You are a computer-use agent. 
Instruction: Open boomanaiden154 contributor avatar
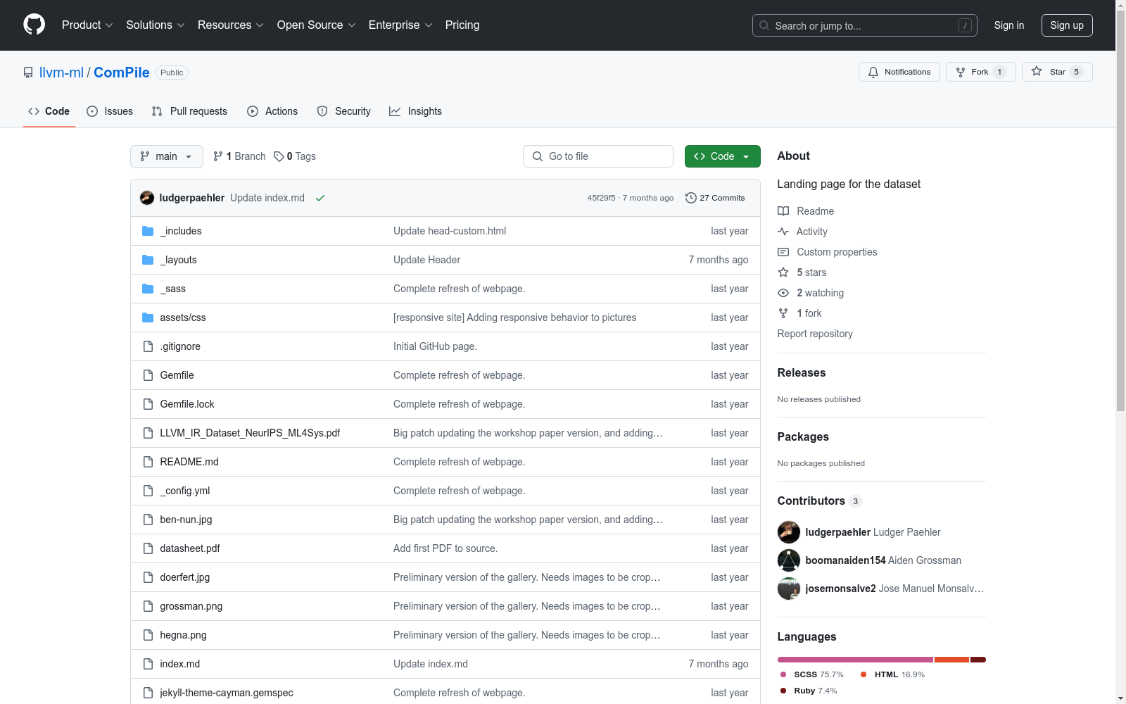(789, 560)
